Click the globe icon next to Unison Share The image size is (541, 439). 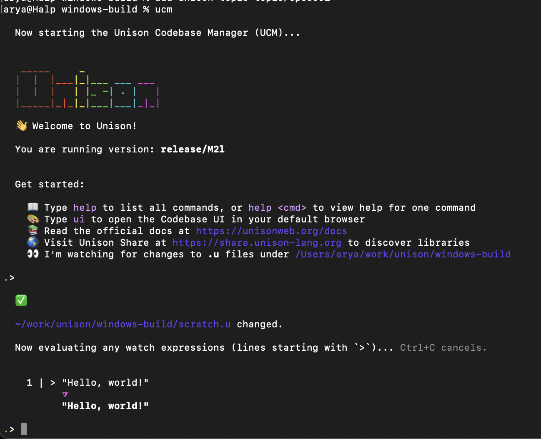pyautogui.click(x=33, y=242)
